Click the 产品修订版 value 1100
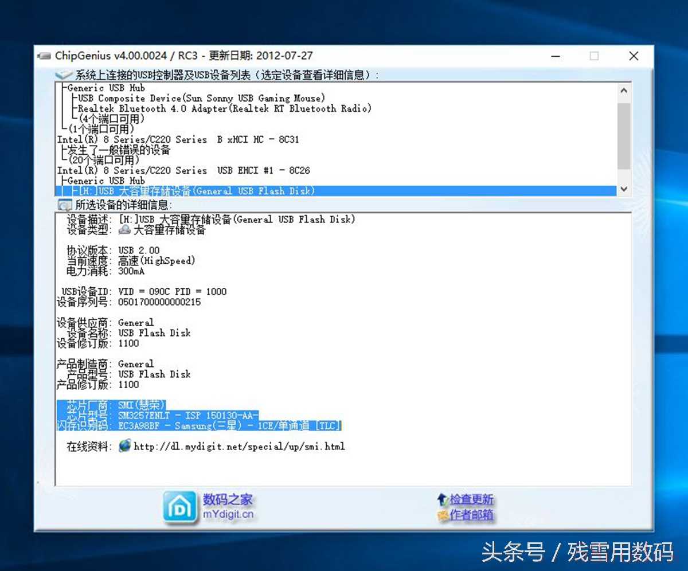The image size is (688, 571). (x=128, y=385)
